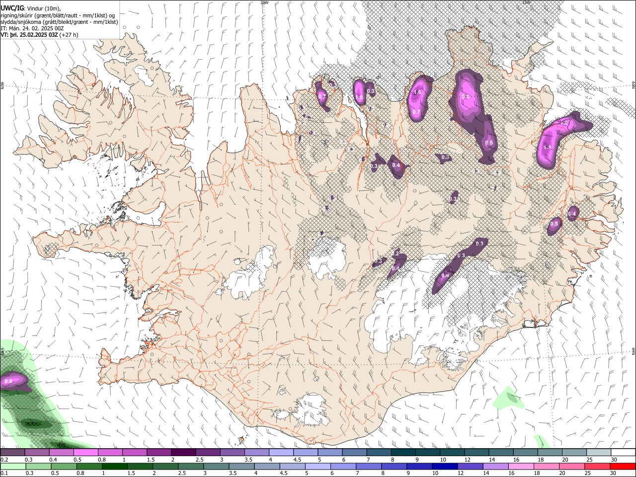Click the 'Vindur (10m)' header label
This screenshot has width=636, height=477.
coord(45,8)
